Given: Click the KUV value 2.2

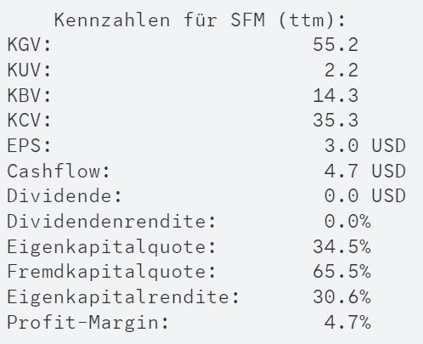Looking at the screenshot, I should (341, 70).
